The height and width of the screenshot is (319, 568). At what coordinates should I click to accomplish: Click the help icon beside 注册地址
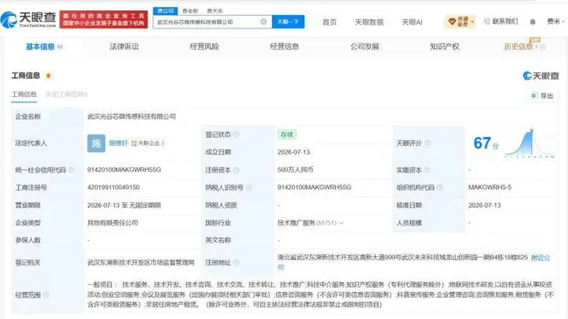[236, 262]
